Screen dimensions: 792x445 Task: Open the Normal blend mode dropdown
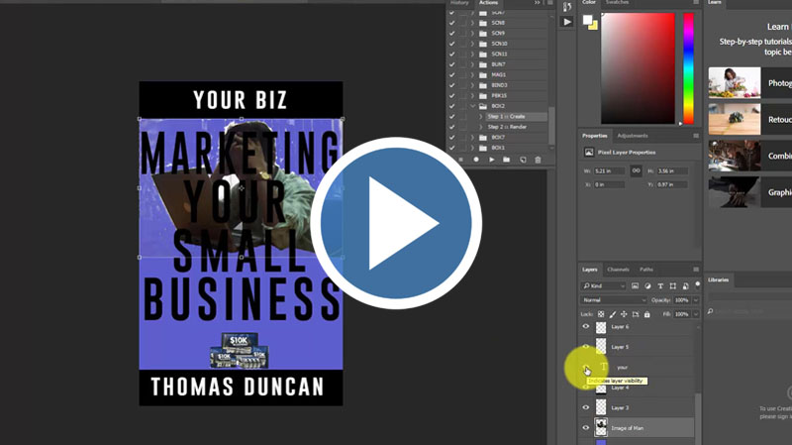[614, 299]
